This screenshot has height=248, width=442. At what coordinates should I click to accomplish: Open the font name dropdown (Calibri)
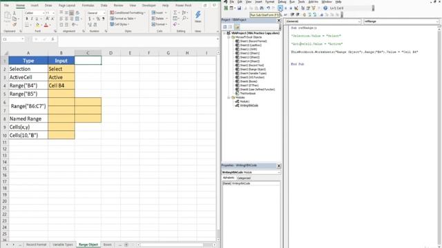click(x=44, y=13)
